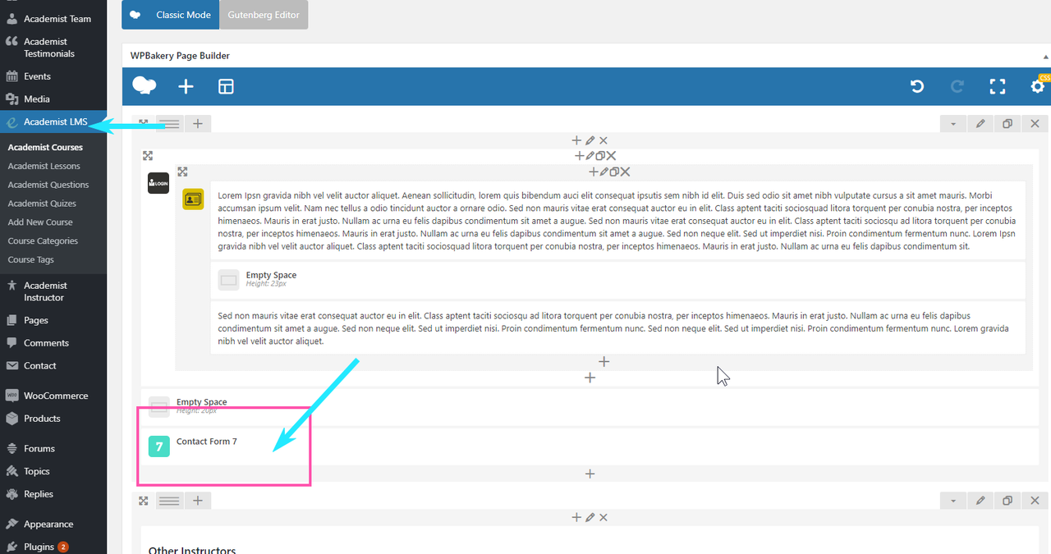This screenshot has height=554, width=1051.
Task: Delete the first row with its X button
Action: point(1035,124)
